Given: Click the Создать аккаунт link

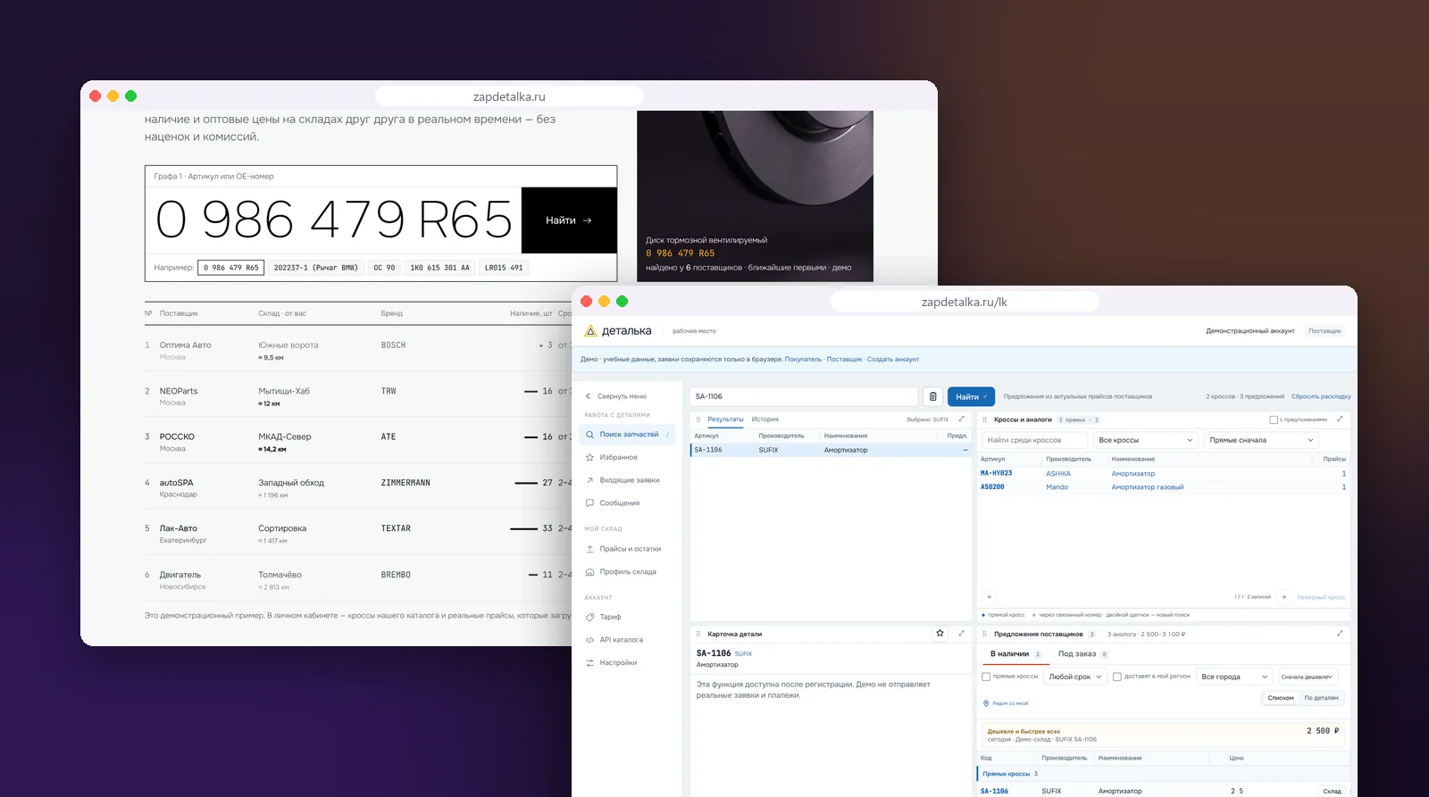Looking at the screenshot, I should coord(893,360).
